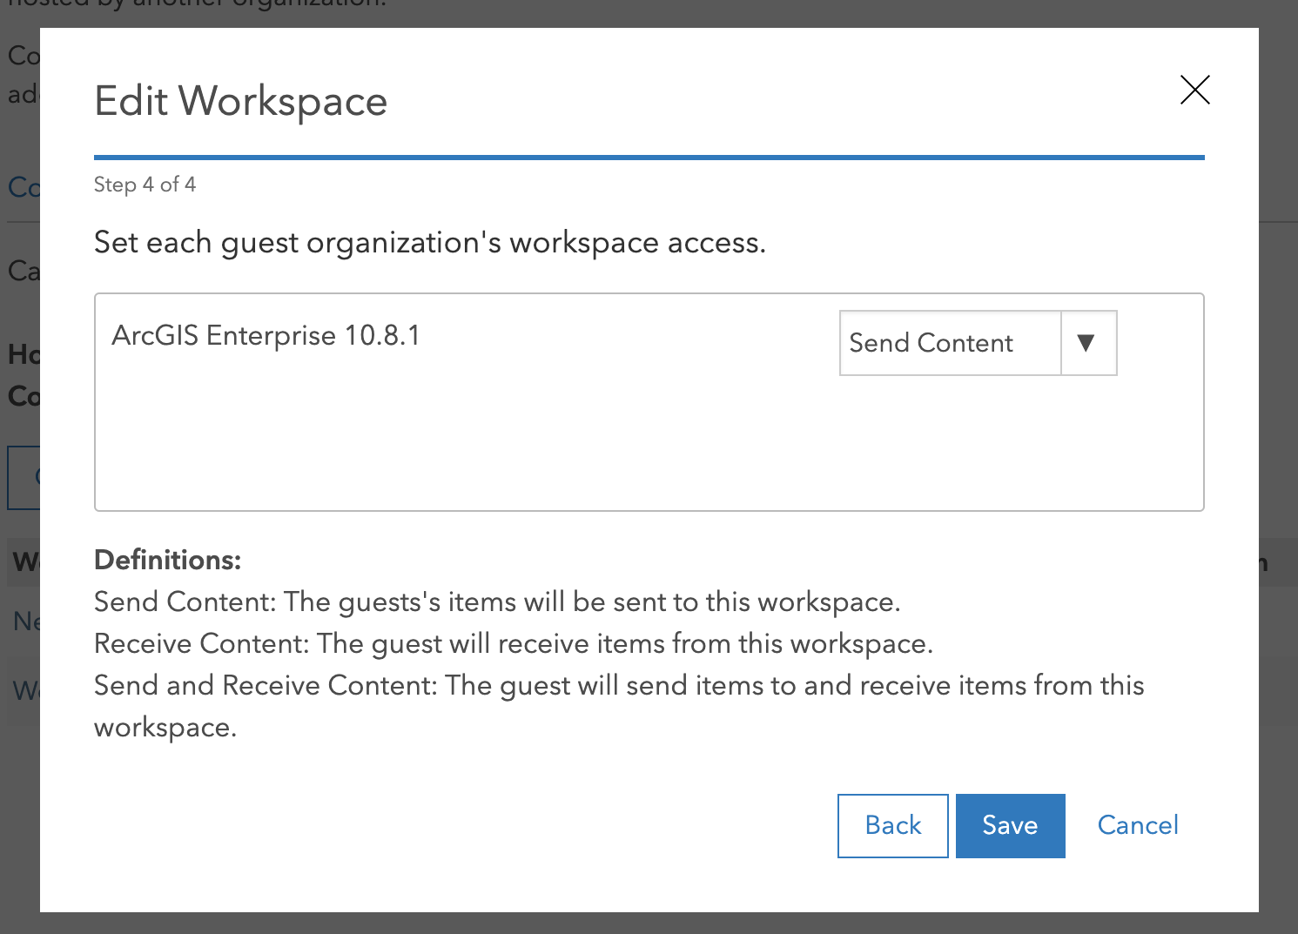This screenshot has height=934, width=1298.
Task: Click the blue step progress bar
Action: [649, 158]
